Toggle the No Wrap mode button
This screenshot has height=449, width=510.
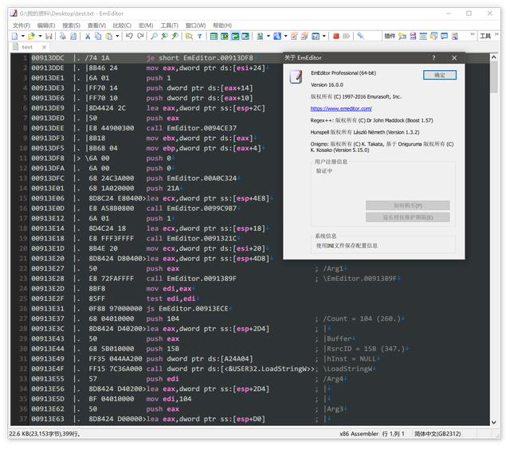tap(214, 36)
